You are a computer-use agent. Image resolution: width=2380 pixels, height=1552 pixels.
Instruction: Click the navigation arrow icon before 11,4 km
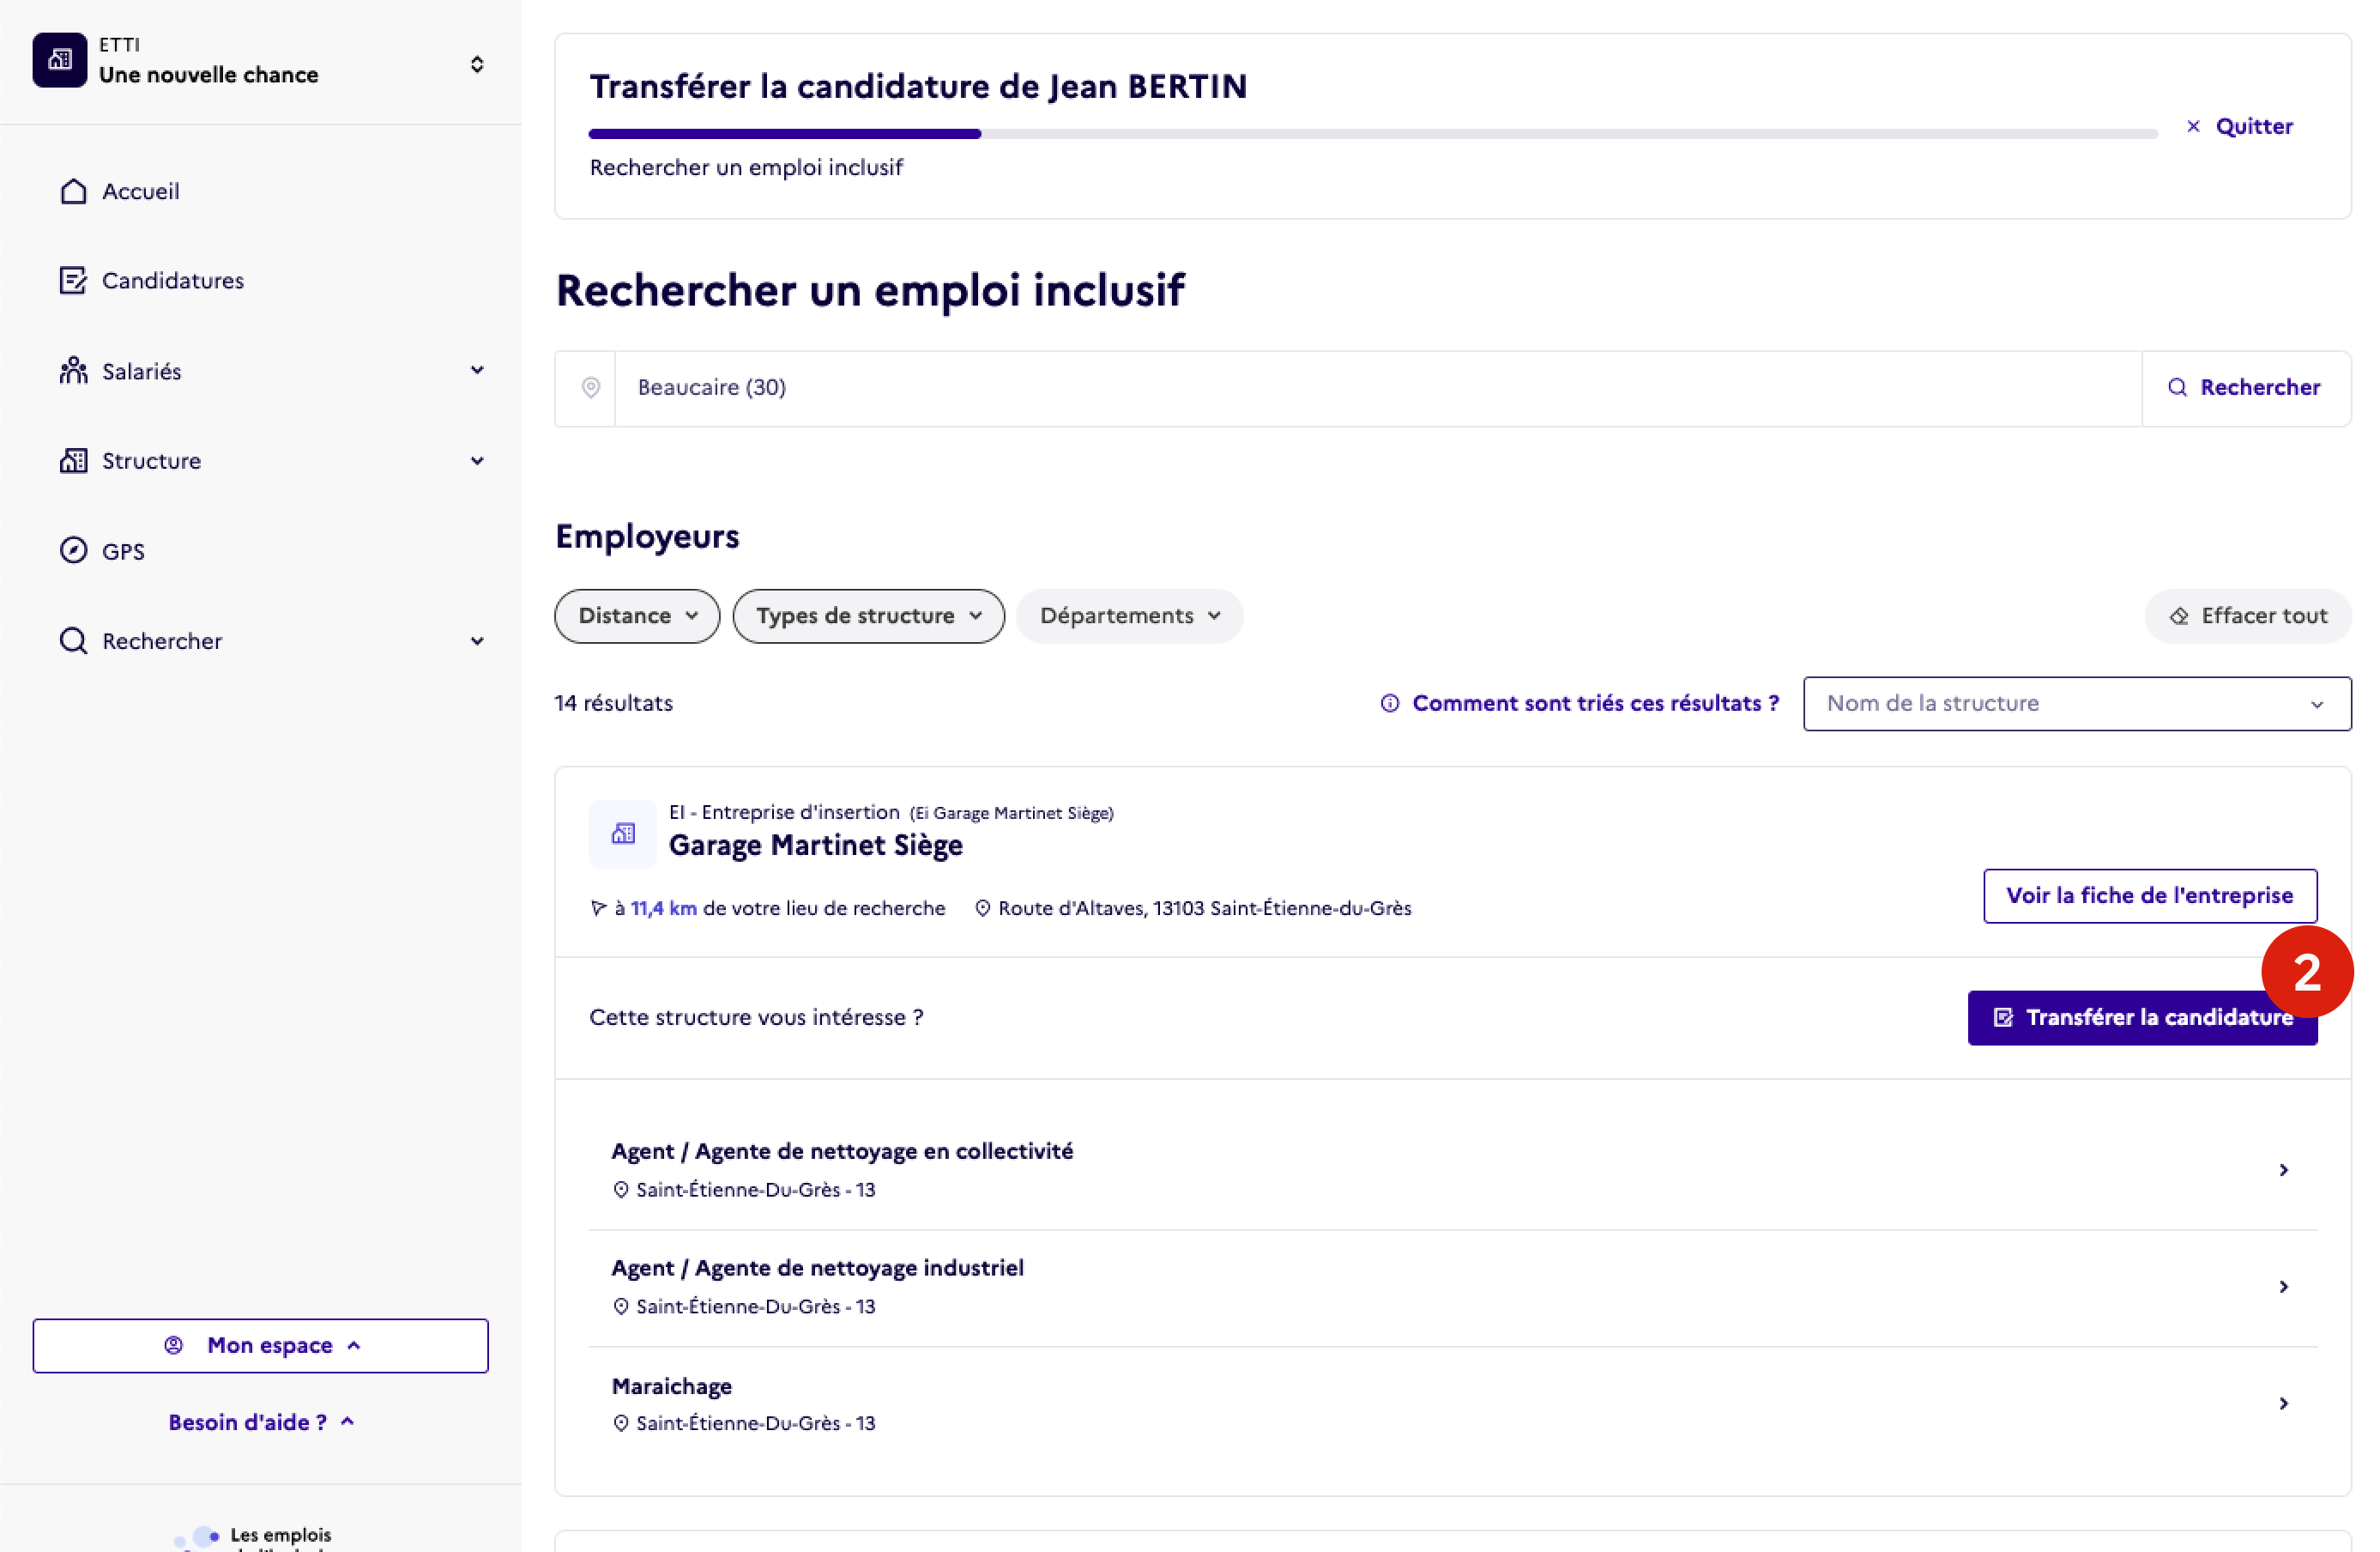[x=598, y=908]
